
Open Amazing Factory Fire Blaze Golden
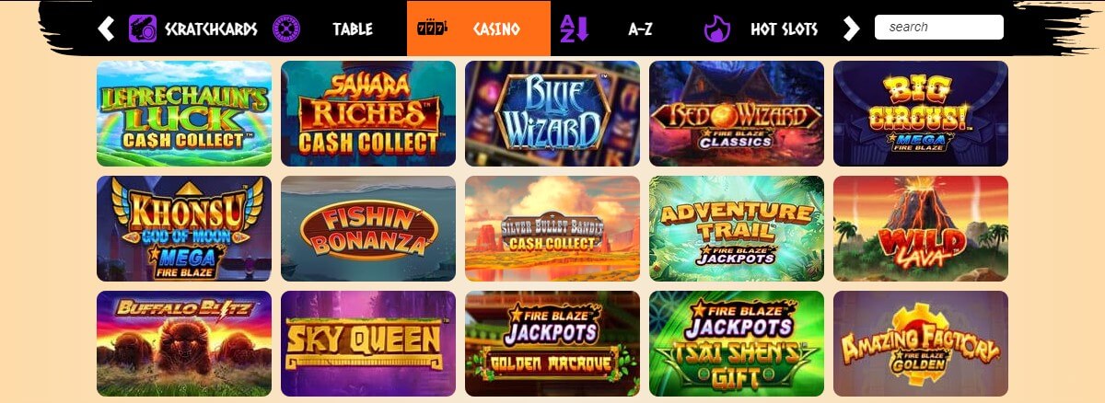(921, 343)
